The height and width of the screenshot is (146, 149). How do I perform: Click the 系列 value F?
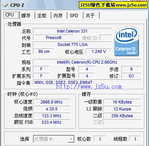point(41,69)
